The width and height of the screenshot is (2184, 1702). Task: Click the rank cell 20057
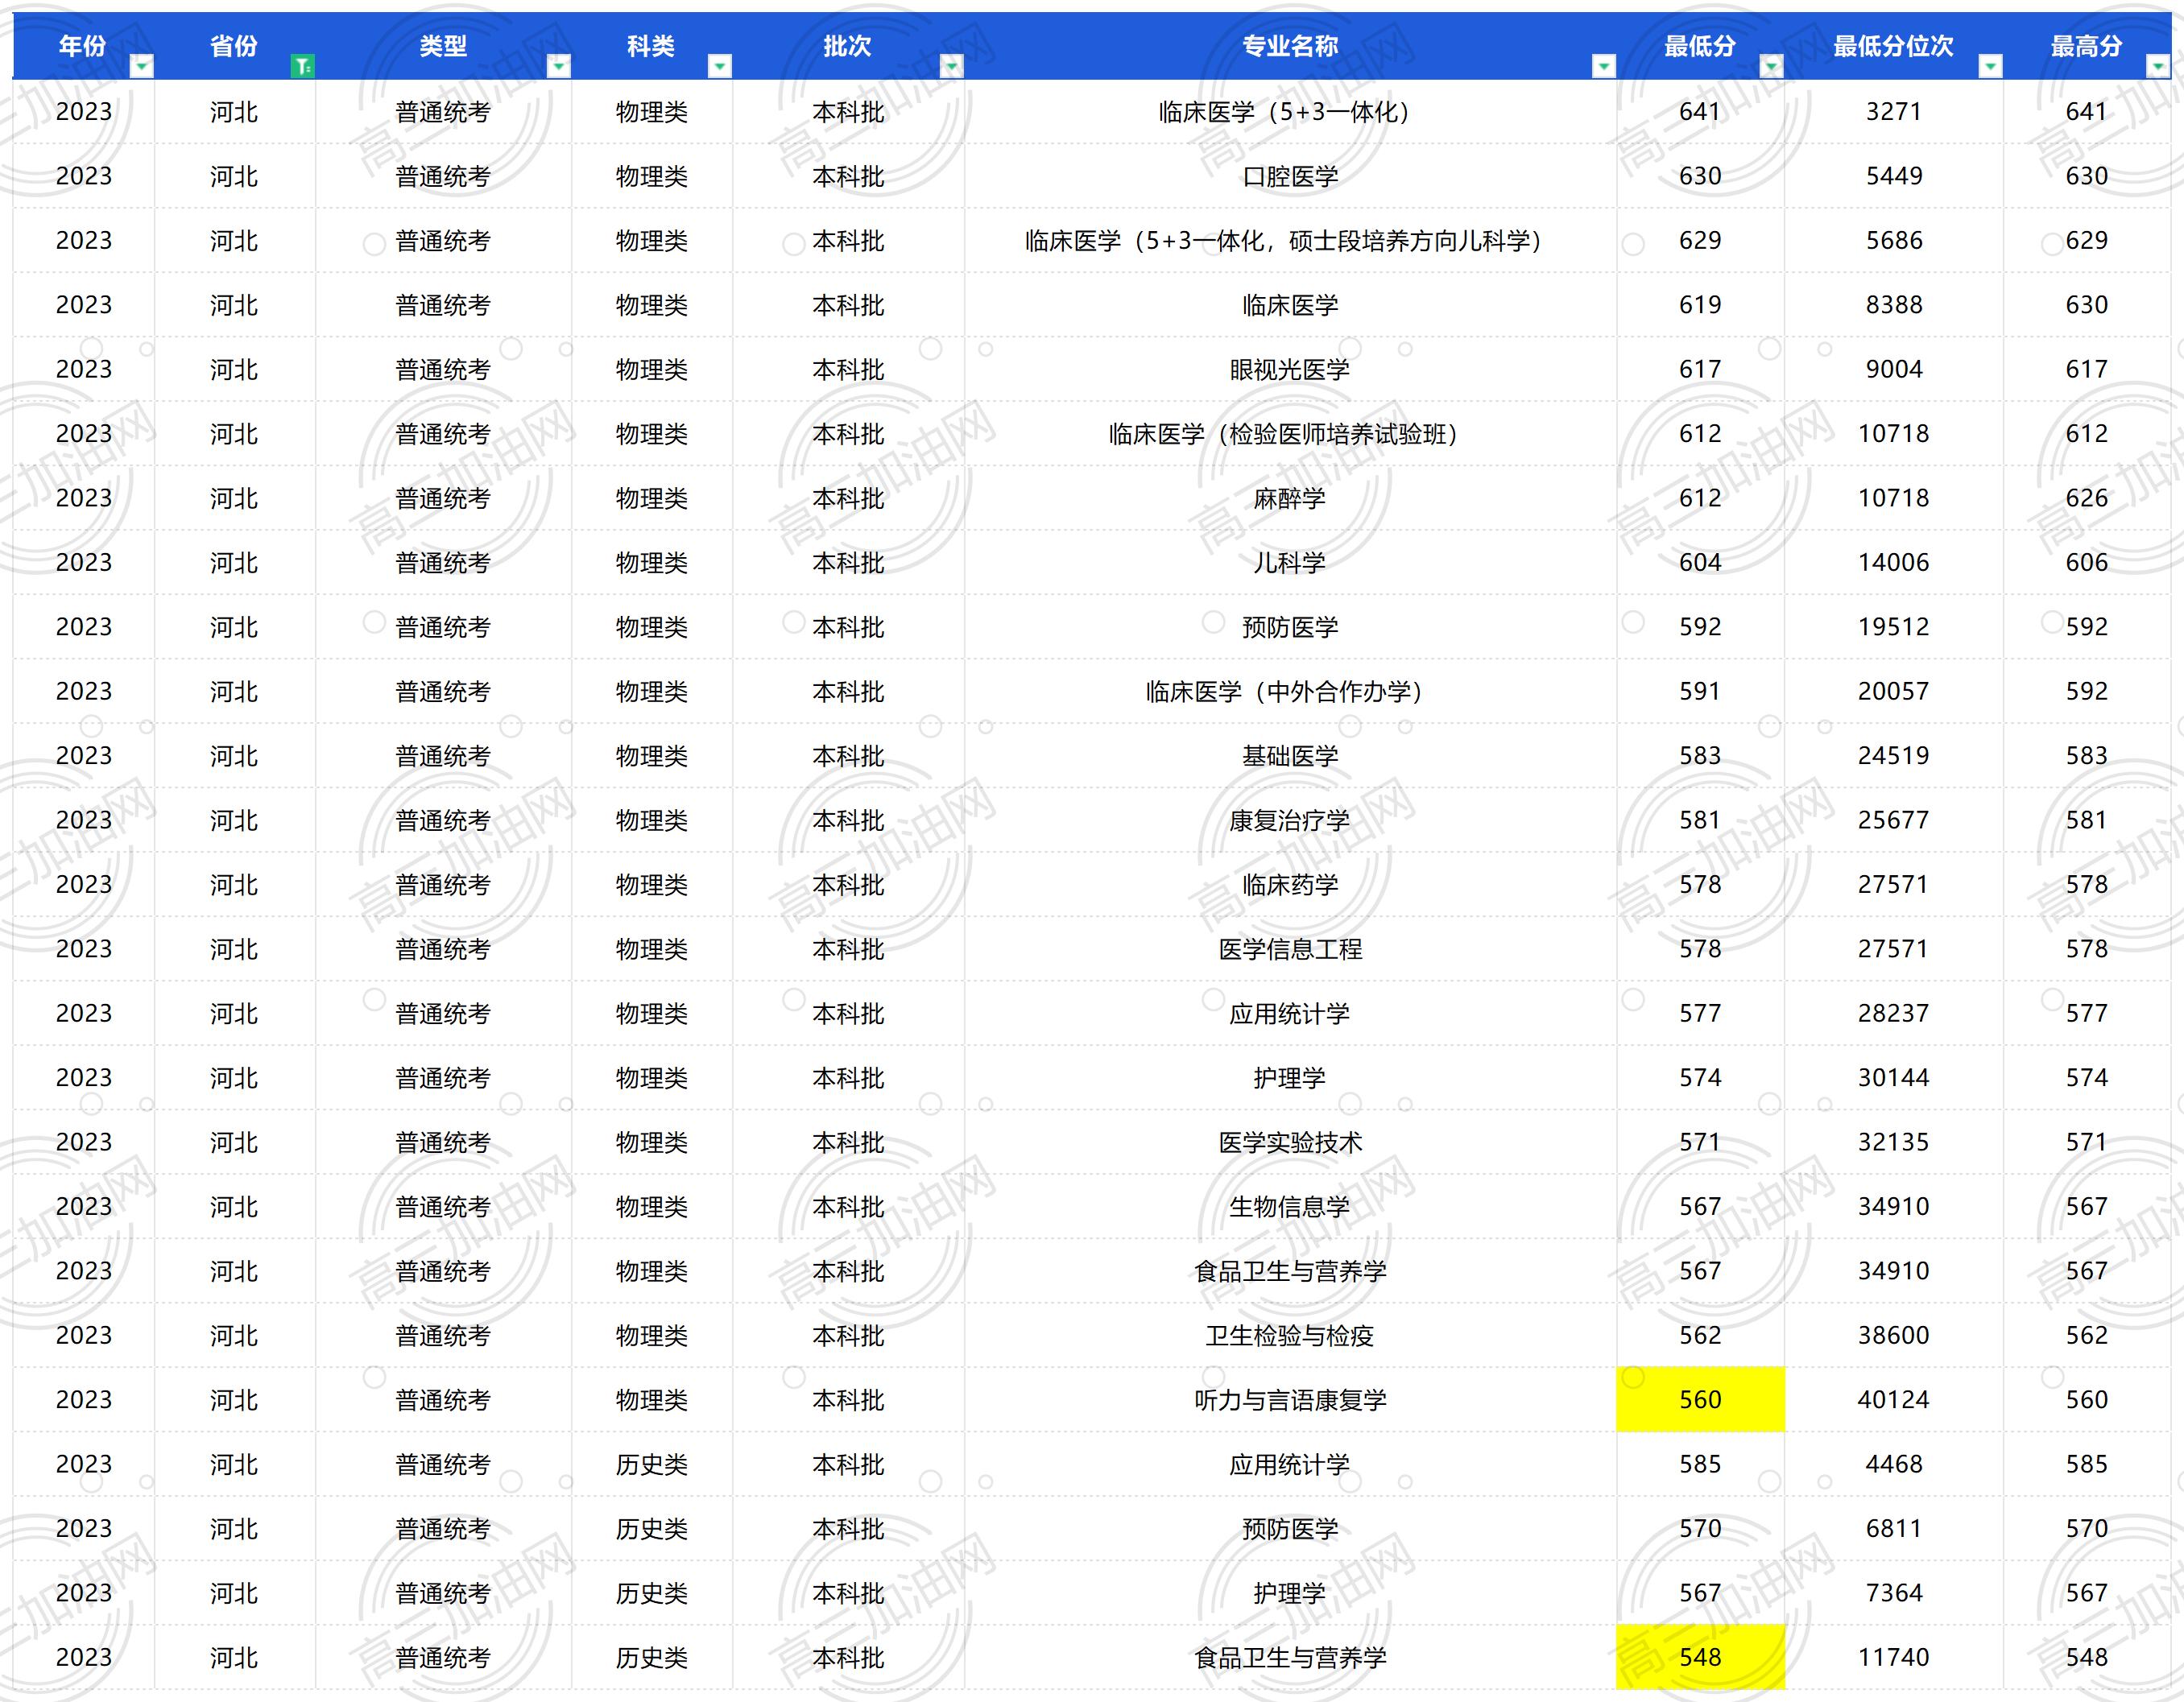[1894, 692]
